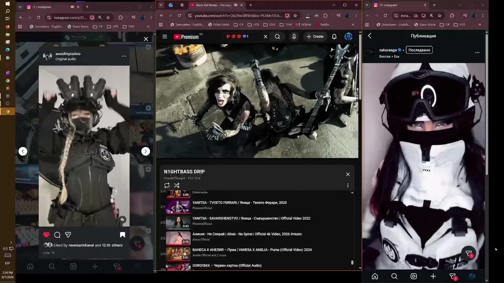
Task: Click the YouTube search magnifier button
Action: [278, 37]
